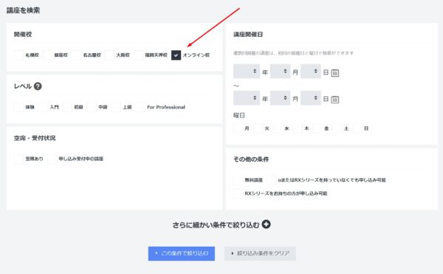Uncheck the オンライン校 checkbox

pos(176,55)
